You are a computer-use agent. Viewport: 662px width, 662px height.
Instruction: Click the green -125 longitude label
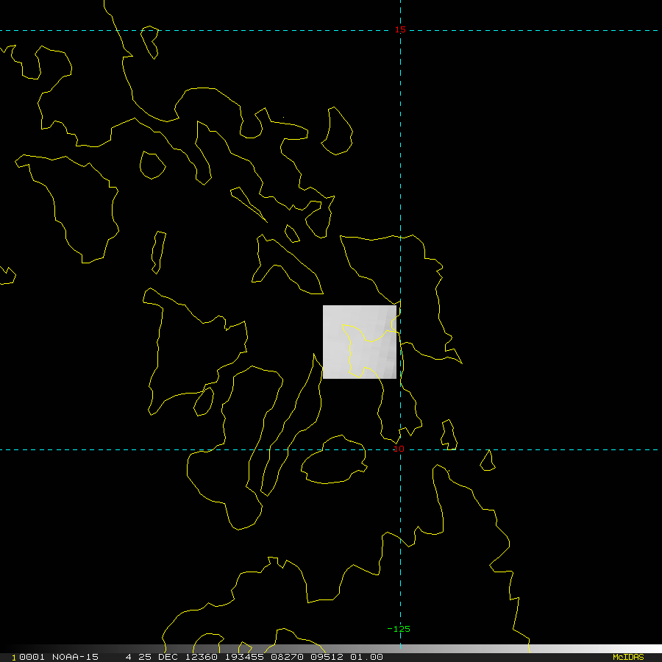click(399, 629)
